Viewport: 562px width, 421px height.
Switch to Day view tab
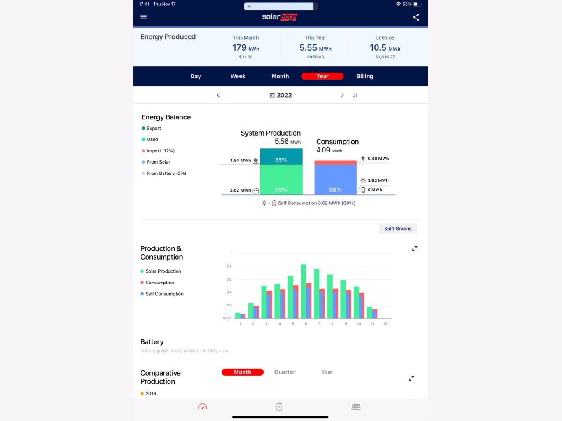(196, 76)
